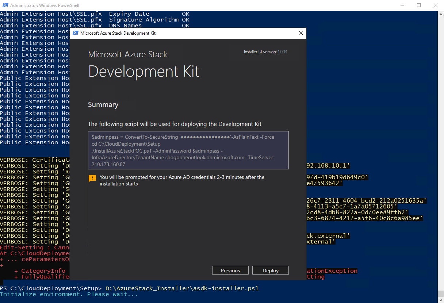
Task: Click the Previous button
Action: coord(230,271)
